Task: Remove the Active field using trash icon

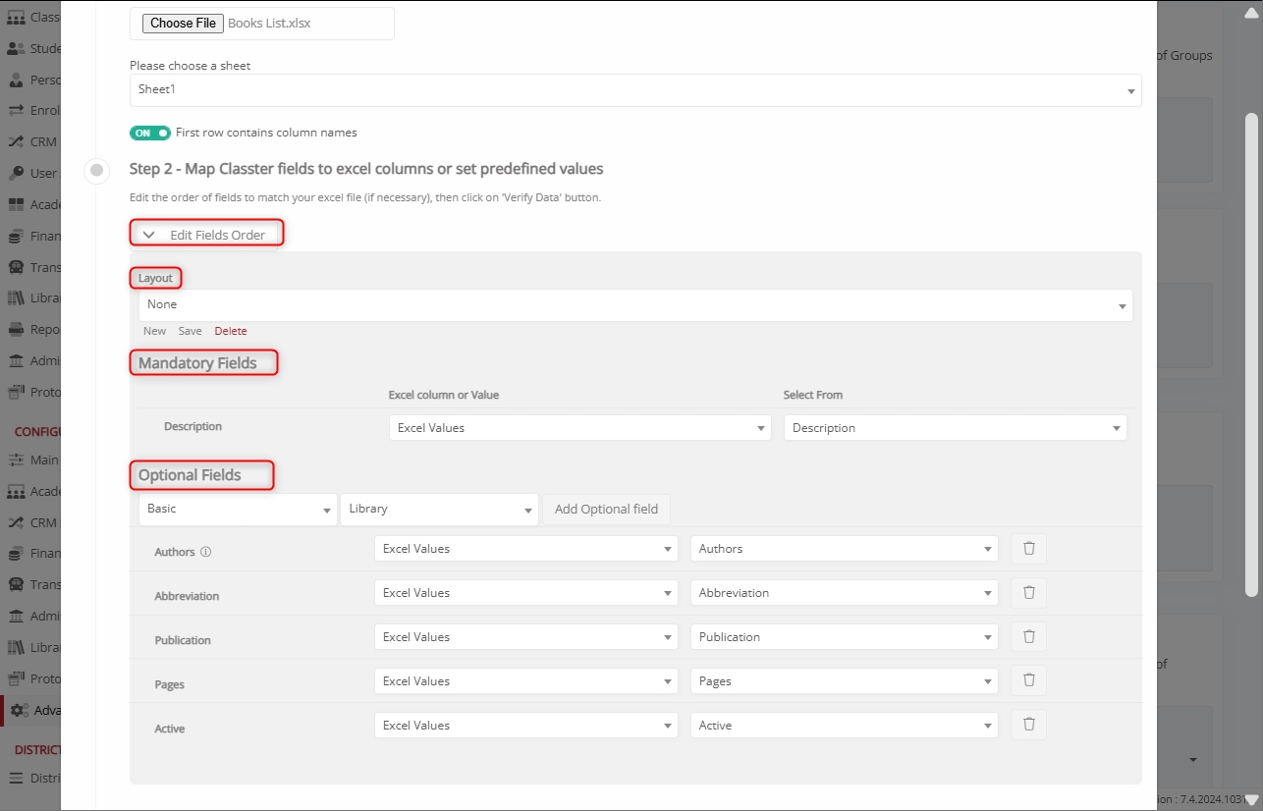Action: (1028, 726)
